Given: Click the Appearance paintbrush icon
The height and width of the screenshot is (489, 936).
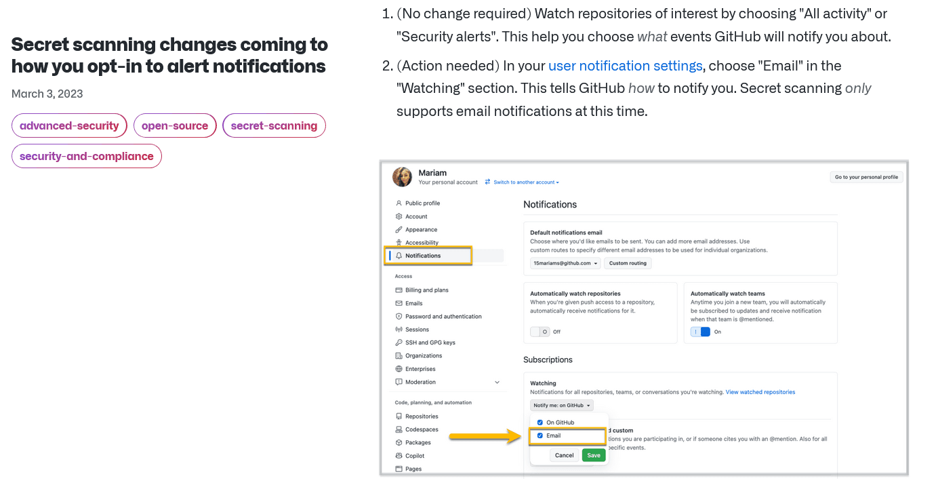Looking at the screenshot, I should coord(399,229).
